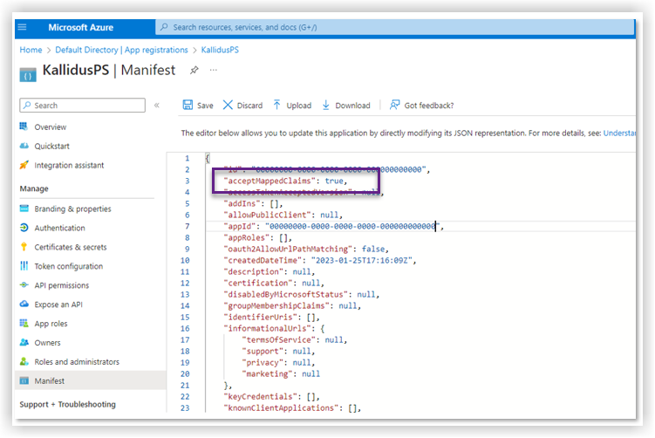Click the Owners people icon

pos(24,342)
